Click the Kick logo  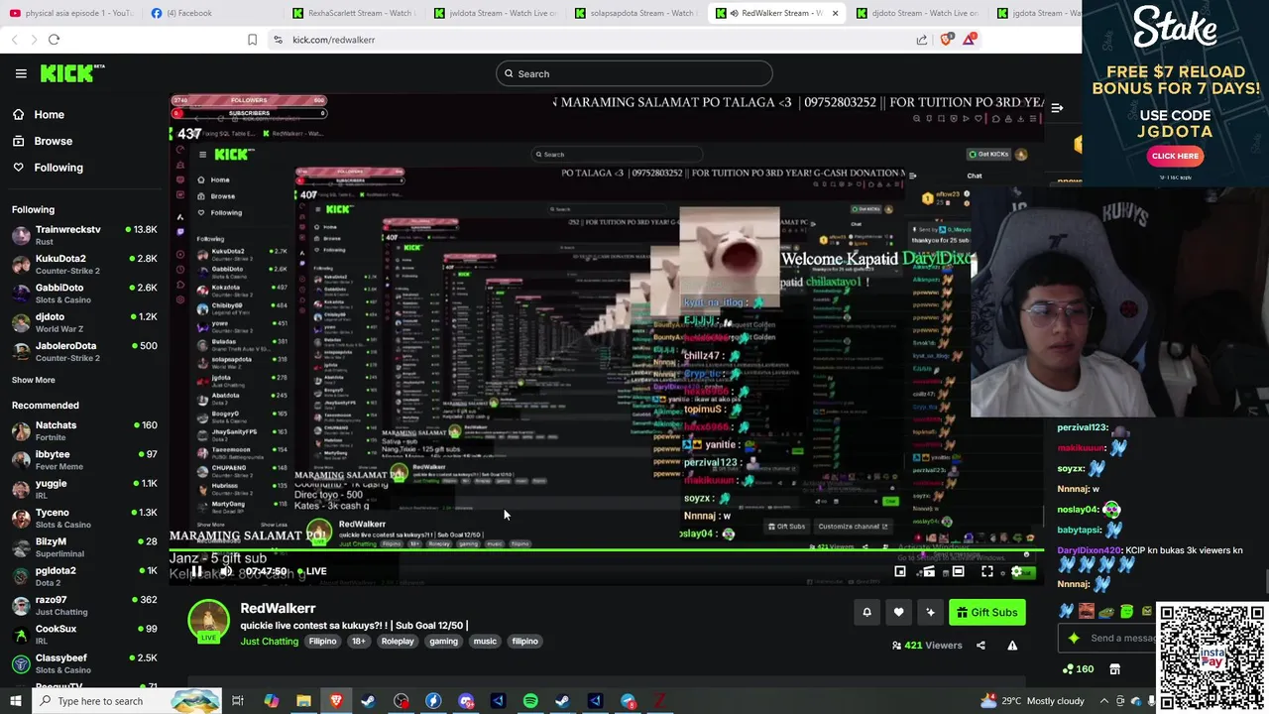tap(72, 73)
